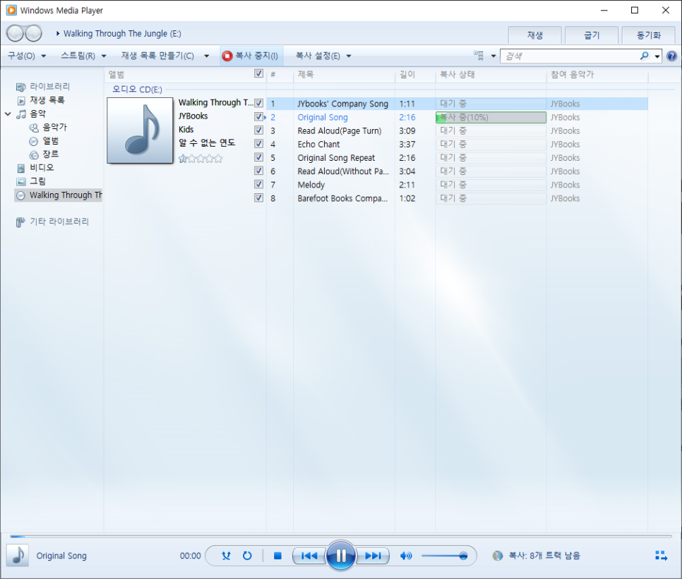Uncheck track 6 Read Aloud(Without Pa...)

tap(259, 171)
